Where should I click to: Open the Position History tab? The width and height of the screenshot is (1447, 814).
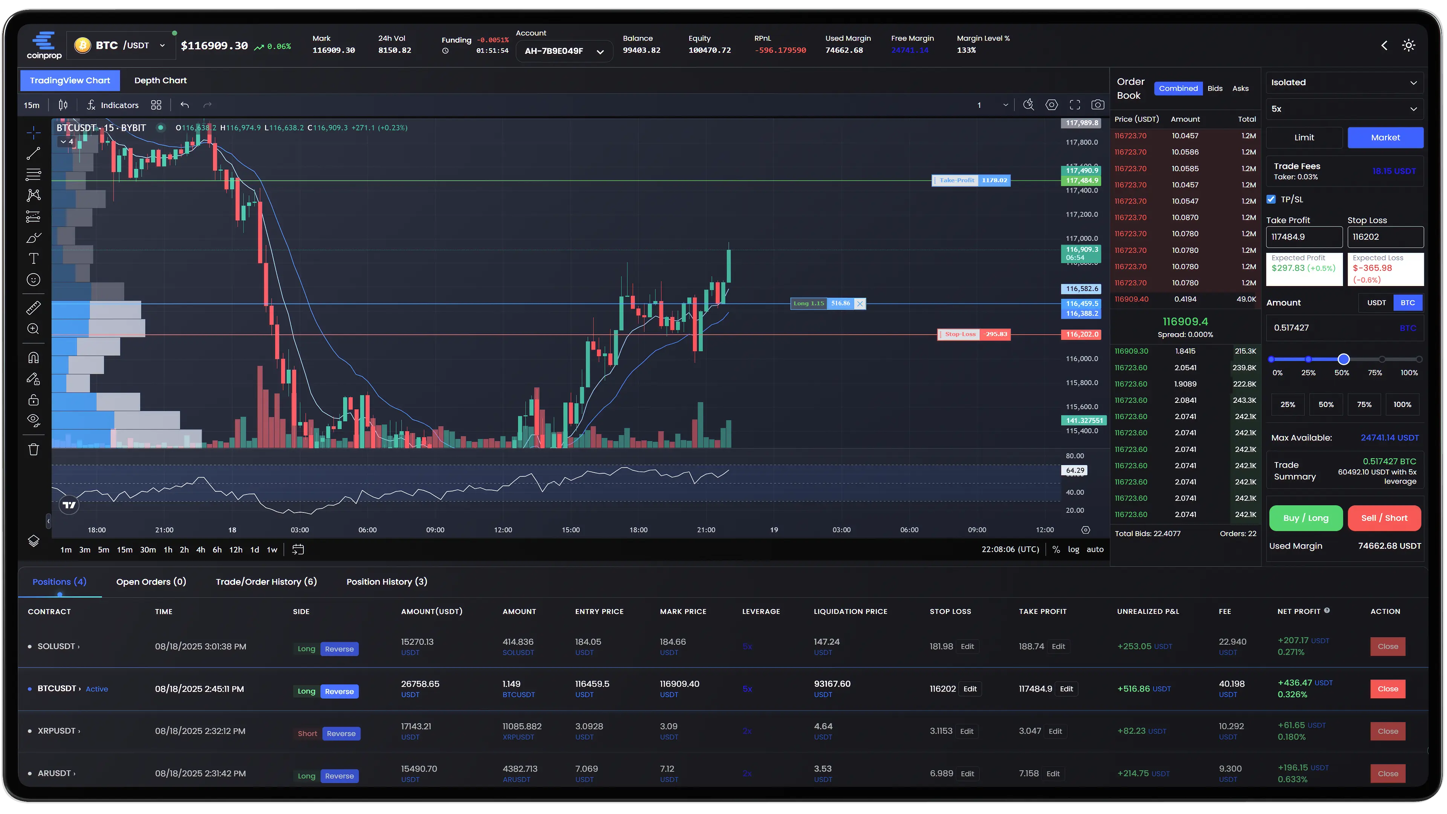click(x=387, y=582)
